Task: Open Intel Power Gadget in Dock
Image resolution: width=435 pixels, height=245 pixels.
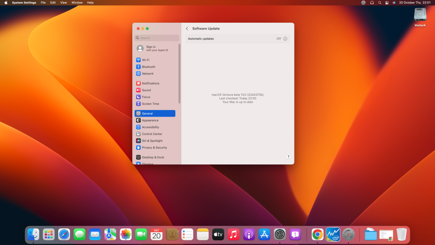Action: coord(333,235)
